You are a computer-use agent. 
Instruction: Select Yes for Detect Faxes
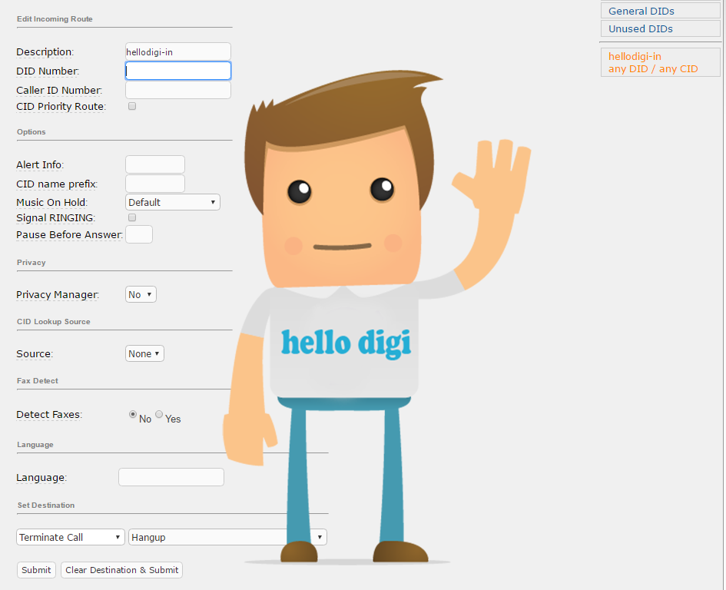point(159,414)
